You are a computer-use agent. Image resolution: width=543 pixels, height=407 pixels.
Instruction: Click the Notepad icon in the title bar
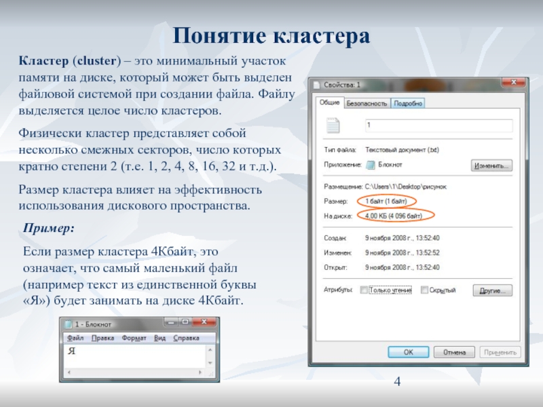[68, 325]
